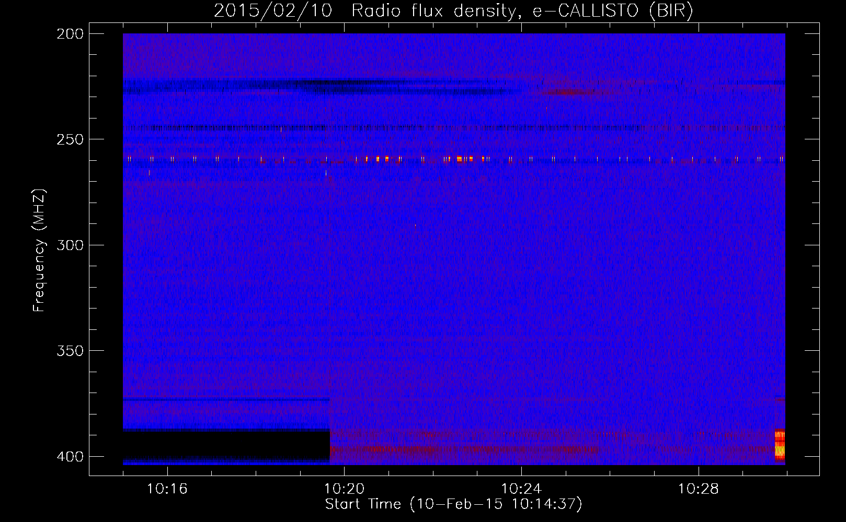Click the bright yellow burst near 400 MHz at right edge
Viewport: 846px width, 522px height.
(x=780, y=445)
